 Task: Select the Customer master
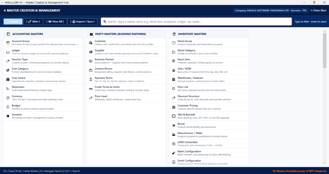pyautogui.click(x=126, y=43)
